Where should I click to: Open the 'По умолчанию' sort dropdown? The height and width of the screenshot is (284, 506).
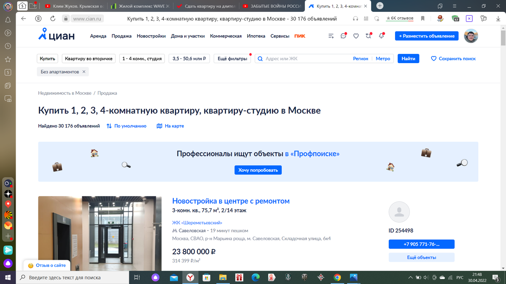[x=126, y=126]
